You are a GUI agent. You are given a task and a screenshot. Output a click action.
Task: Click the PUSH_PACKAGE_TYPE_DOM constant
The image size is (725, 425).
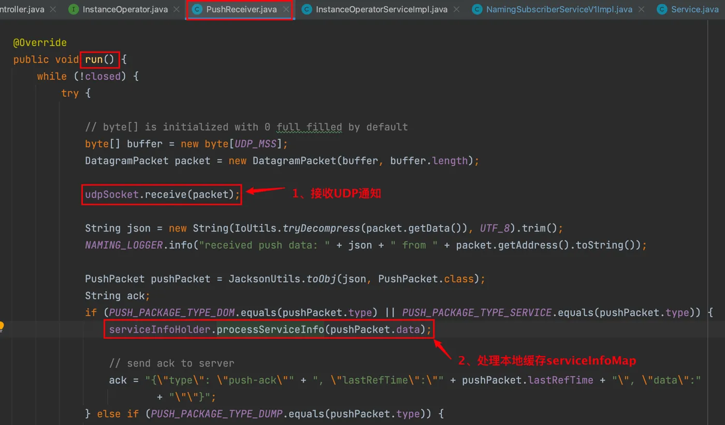pyautogui.click(x=172, y=313)
